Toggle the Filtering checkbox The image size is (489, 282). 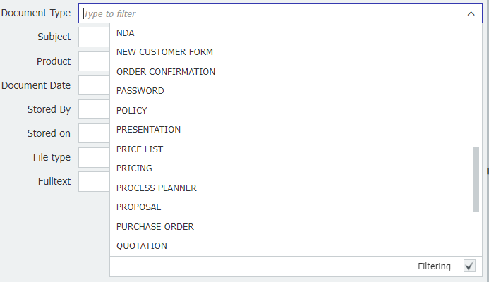469,266
